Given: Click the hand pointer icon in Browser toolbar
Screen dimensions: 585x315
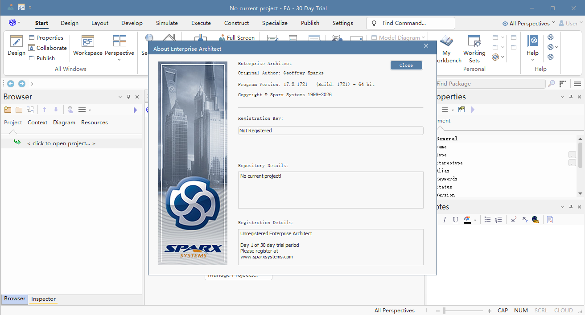Looking at the screenshot, I should click(70, 110).
